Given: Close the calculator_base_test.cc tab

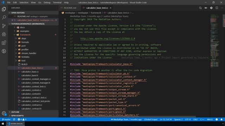Looking at the screenshot, I should coord(110,8).
